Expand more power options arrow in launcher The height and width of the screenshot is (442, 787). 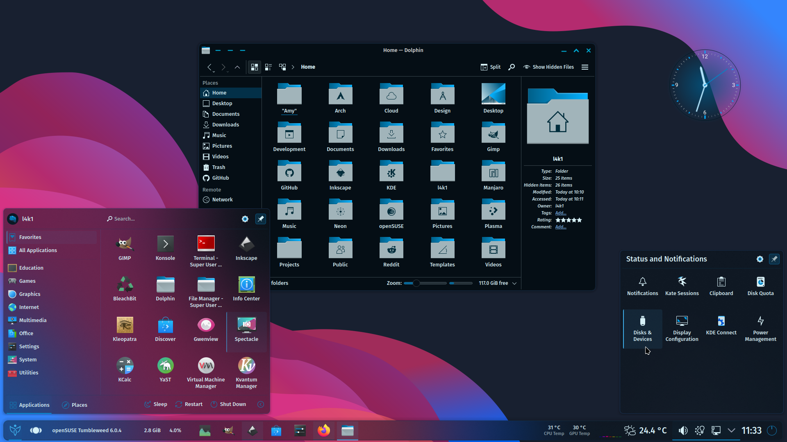[x=261, y=404]
